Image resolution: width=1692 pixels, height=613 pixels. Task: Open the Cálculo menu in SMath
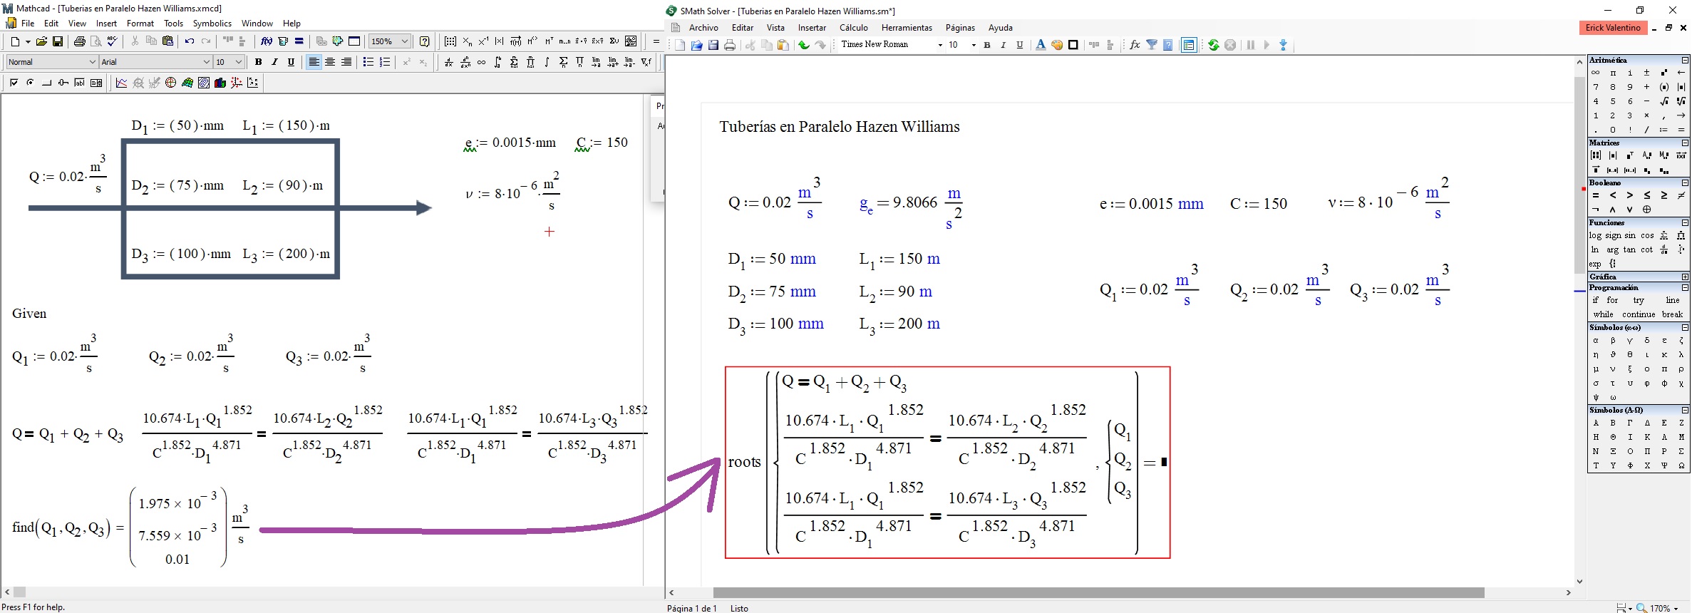pyautogui.click(x=853, y=28)
